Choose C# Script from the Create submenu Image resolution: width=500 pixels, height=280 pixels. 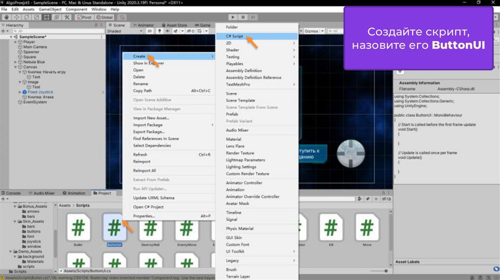tap(257, 36)
